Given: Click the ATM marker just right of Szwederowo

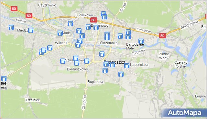Looking at the screenshot, I should coord(87,61).
